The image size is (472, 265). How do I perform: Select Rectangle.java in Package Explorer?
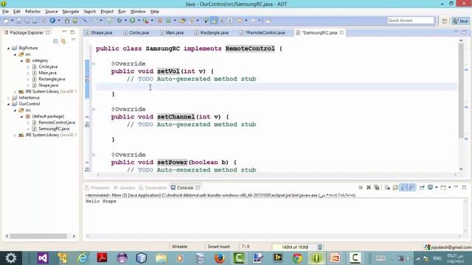pos(52,79)
